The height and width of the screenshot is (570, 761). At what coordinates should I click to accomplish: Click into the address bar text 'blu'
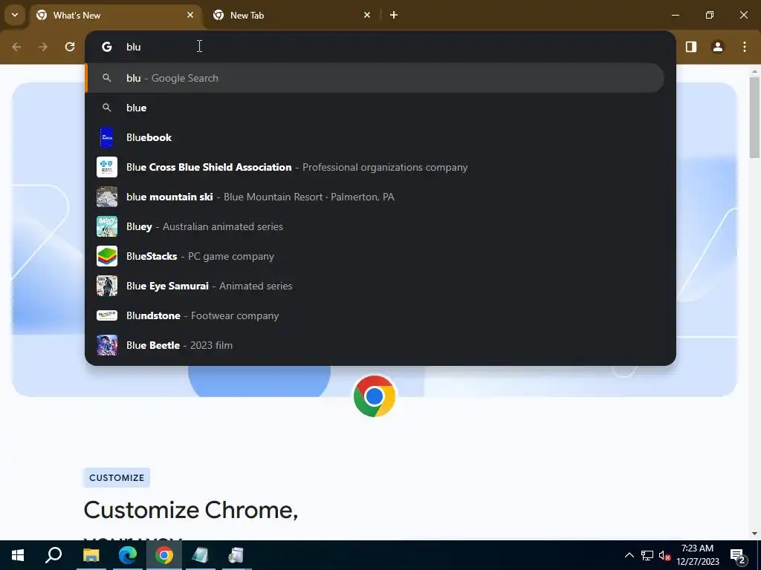click(134, 47)
